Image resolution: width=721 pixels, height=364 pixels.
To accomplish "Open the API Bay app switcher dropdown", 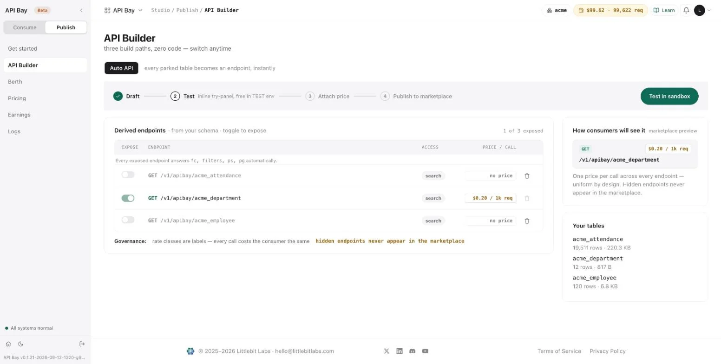I will pyautogui.click(x=124, y=10).
